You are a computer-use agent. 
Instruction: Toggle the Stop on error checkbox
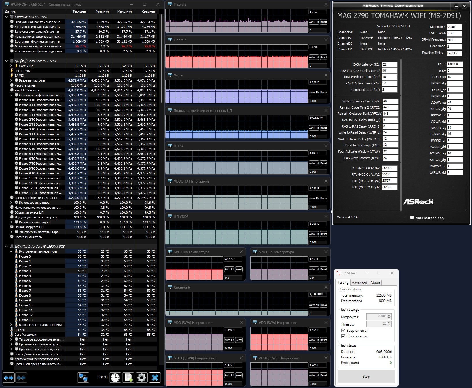[343, 336]
